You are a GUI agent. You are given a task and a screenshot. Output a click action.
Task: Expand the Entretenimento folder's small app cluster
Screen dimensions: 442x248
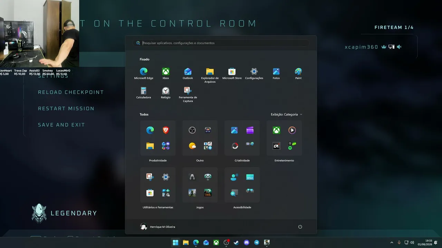tap(292, 146)
